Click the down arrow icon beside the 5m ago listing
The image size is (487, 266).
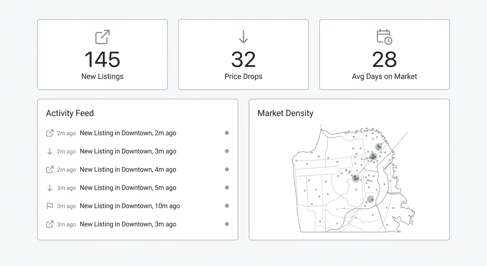50,188
